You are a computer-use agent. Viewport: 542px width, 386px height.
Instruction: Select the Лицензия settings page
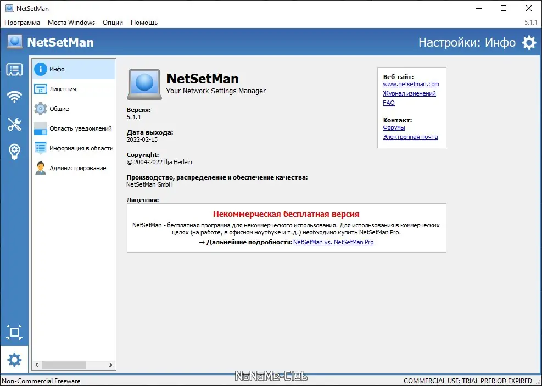point(74,89)
